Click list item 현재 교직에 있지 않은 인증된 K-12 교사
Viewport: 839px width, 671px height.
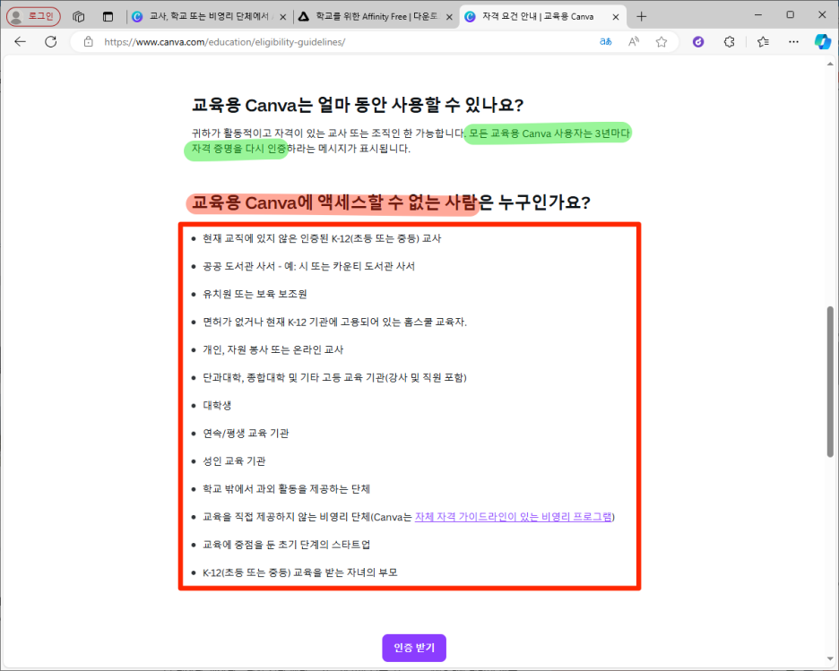(322, 238)
